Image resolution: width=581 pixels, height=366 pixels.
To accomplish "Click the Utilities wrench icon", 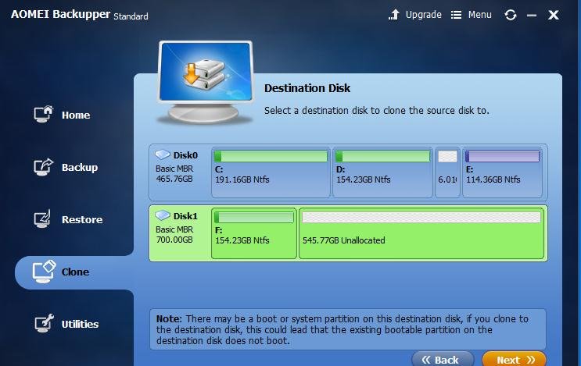I will click(44, 324).
